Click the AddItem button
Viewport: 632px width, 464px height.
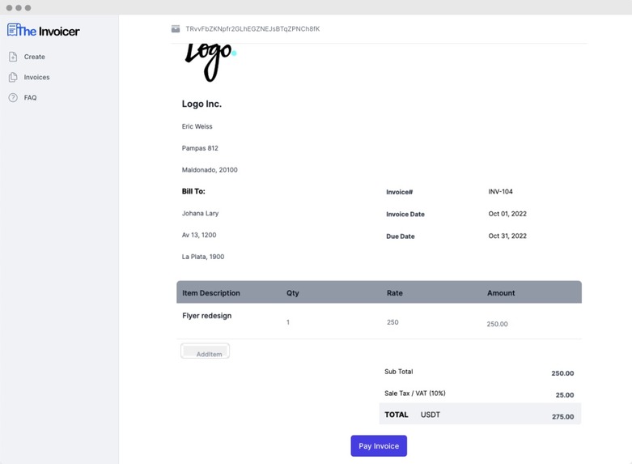point(206,351)
